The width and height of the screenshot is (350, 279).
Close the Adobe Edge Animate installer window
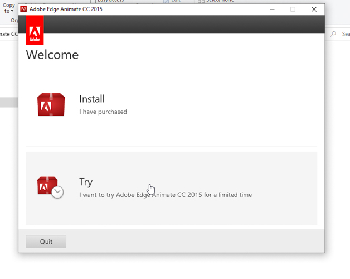(314, 9)
